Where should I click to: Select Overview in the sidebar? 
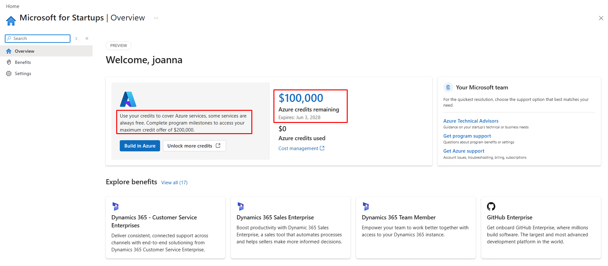tap(46, 51)
